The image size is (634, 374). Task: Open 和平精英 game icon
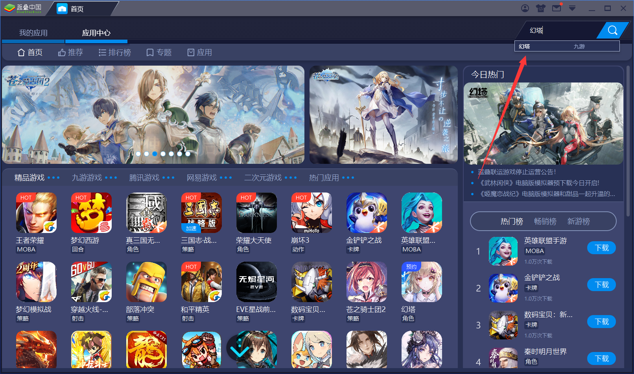pyautogui.click(x=201, y=282)
